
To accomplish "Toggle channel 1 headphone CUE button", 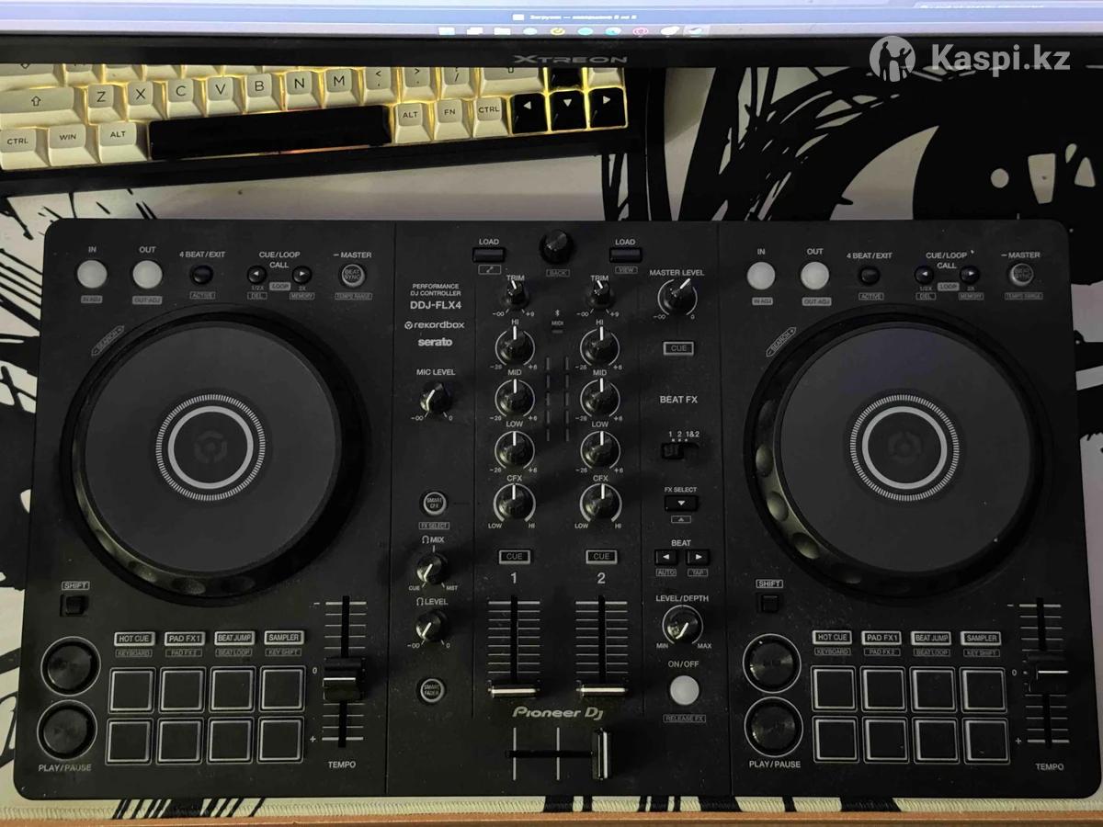I will click(x=515, y=557).
